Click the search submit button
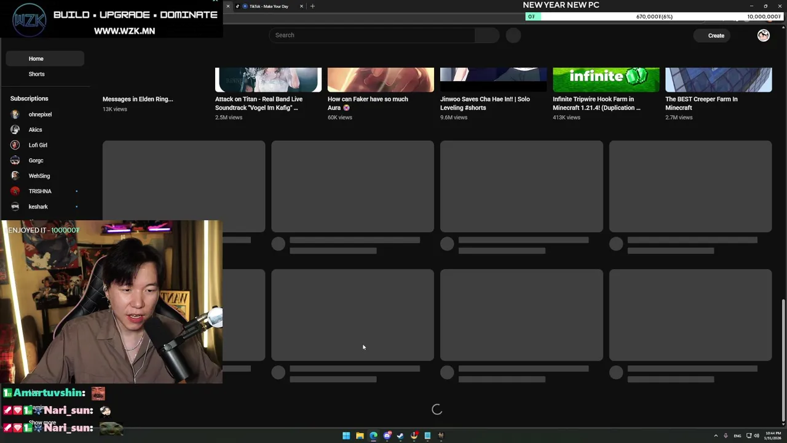 [487, 35]
